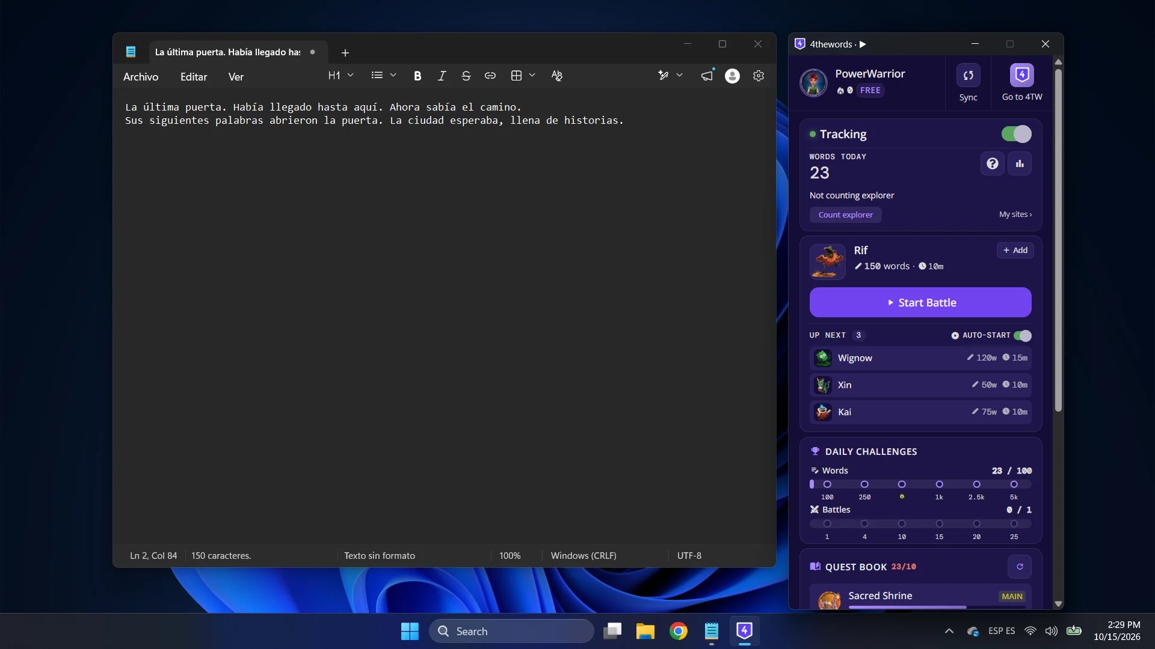The width and height of the screenshot is (1155, 649).
Task: Open Notepad settings gear
Action: point(759,76)
